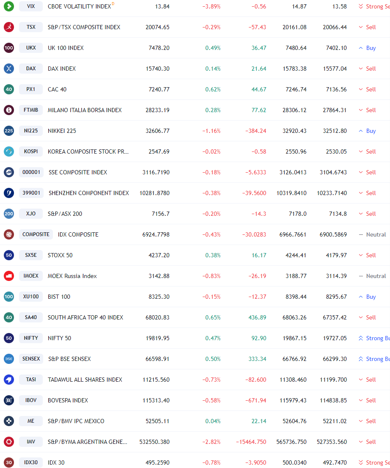This screenshot has height=468, width=390.
Task: Click the NI225 Nikkei logo icon
Action: pos(9,131)
